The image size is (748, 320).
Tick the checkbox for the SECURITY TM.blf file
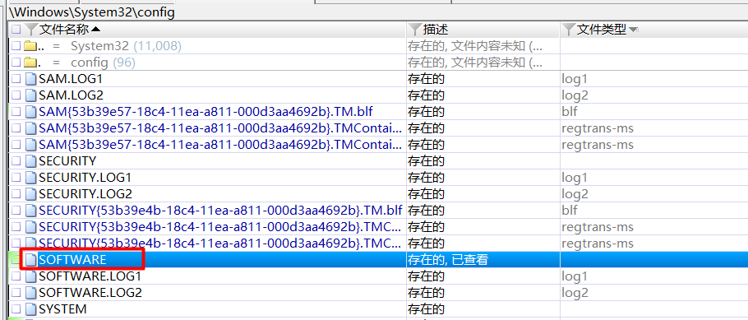[x=16, y=210]
